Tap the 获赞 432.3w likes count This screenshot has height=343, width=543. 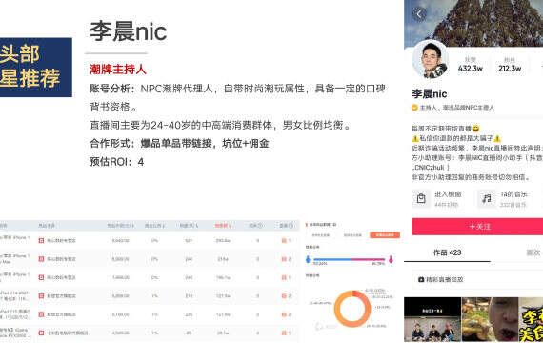point(471,65)
